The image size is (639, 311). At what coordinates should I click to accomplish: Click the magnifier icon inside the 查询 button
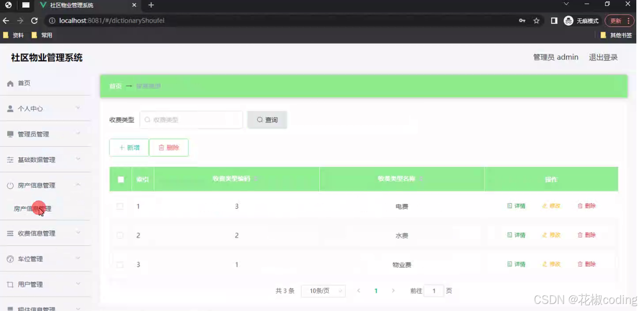(260, 119)
